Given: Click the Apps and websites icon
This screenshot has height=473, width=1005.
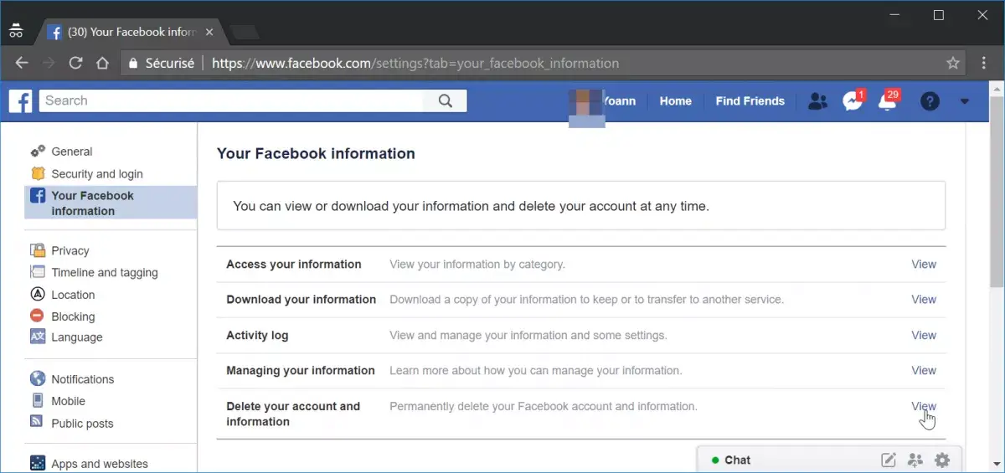Looking at the screenshot, I should 38,463.
